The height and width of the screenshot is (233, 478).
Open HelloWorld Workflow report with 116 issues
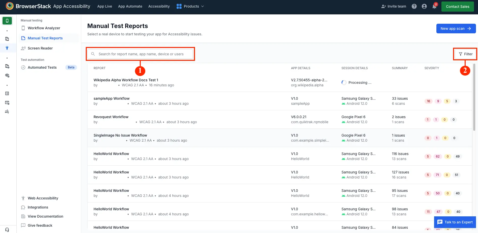coord(111,154)
